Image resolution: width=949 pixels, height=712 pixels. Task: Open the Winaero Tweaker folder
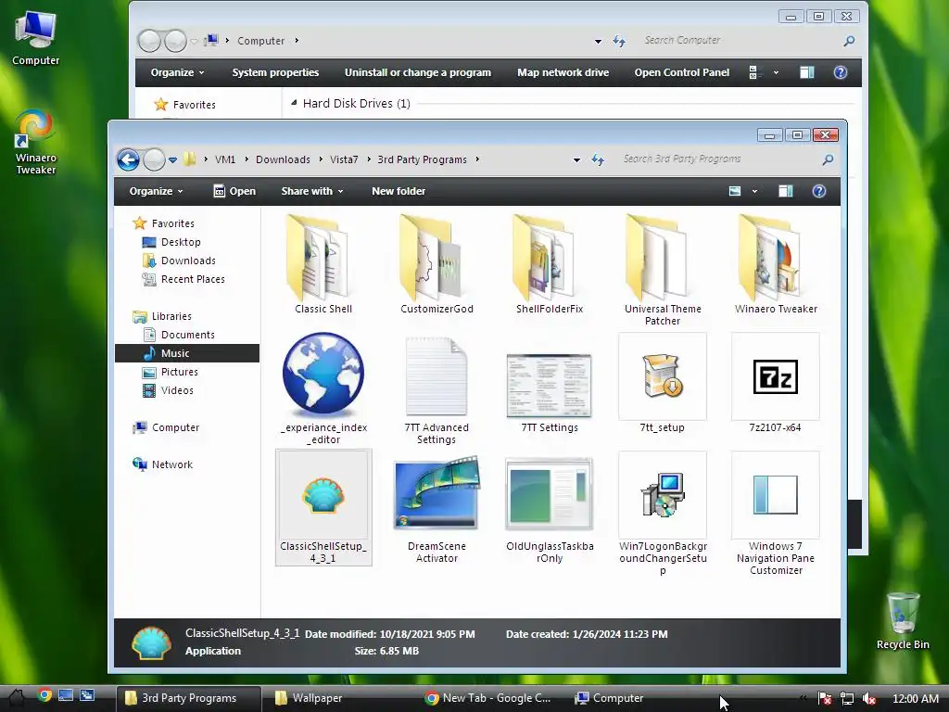coord(776,263)
